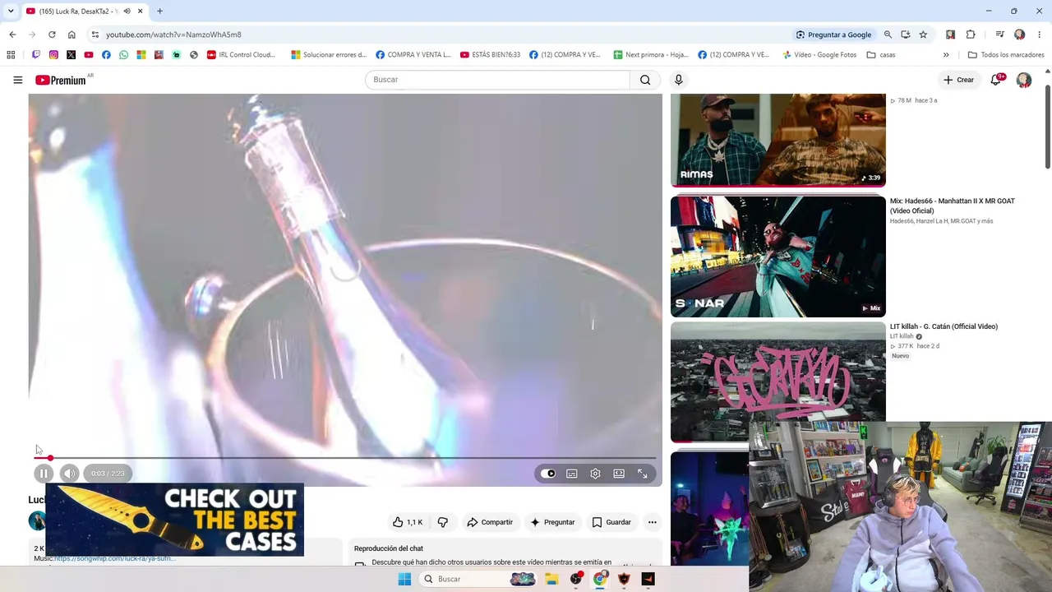Open the Facebook icon-only bookmark
The image size is (1052, 592).
pyautogui.click(x=106, y=55)
